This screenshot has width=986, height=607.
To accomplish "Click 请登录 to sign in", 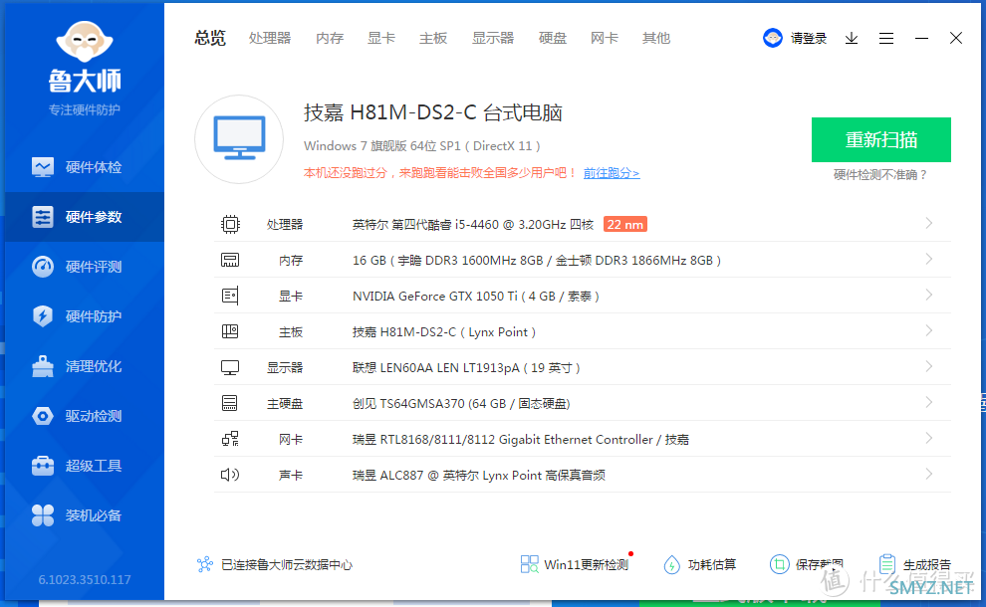I will tap(808, 39).
